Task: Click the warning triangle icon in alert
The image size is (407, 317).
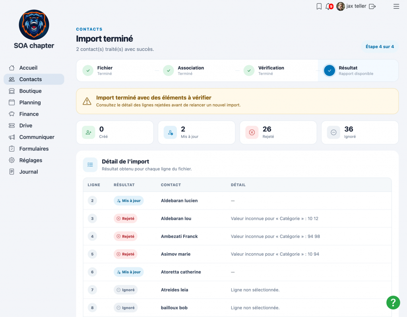Action: pos(87,101)
